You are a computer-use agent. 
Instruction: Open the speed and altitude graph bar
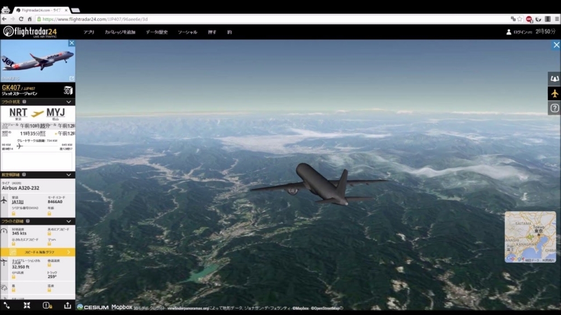click(38, 252)
